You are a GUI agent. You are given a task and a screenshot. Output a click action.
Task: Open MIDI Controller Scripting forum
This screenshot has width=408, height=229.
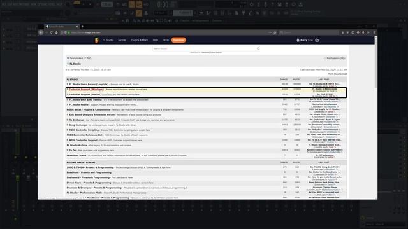tap(84, 130)
